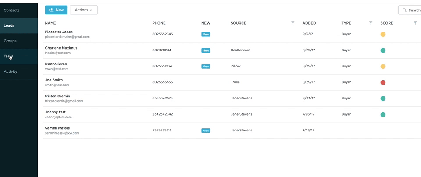The height and width of the screenshot is (177, 421).
Task: Click email placesterdomains@gmail.com
Action: coord(67,37)
